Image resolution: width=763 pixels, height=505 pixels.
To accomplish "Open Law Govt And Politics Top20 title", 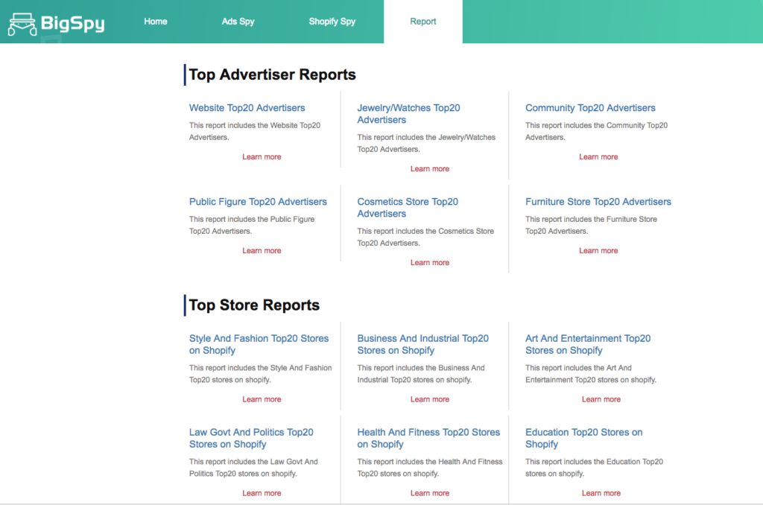I will tap(251, 439).
